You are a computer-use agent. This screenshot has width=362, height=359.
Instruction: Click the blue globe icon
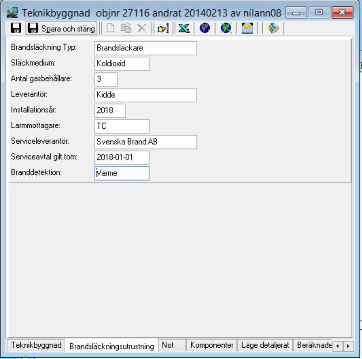[x=205, y=28]
